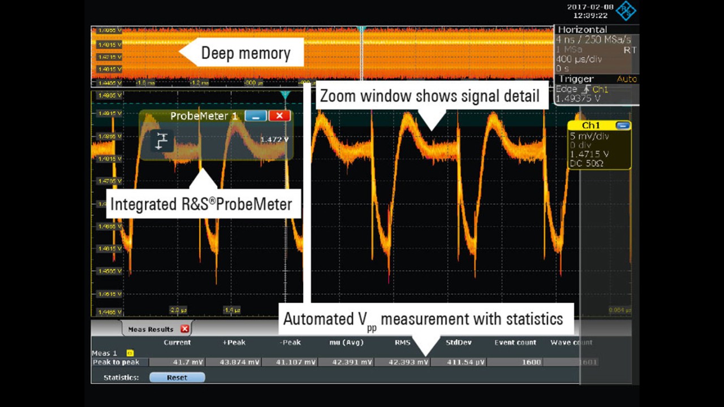Click the yellow Meas 1 source icon
Image resolution: width=724 pixels, height=407 pixels.
[x=130, y=353]
